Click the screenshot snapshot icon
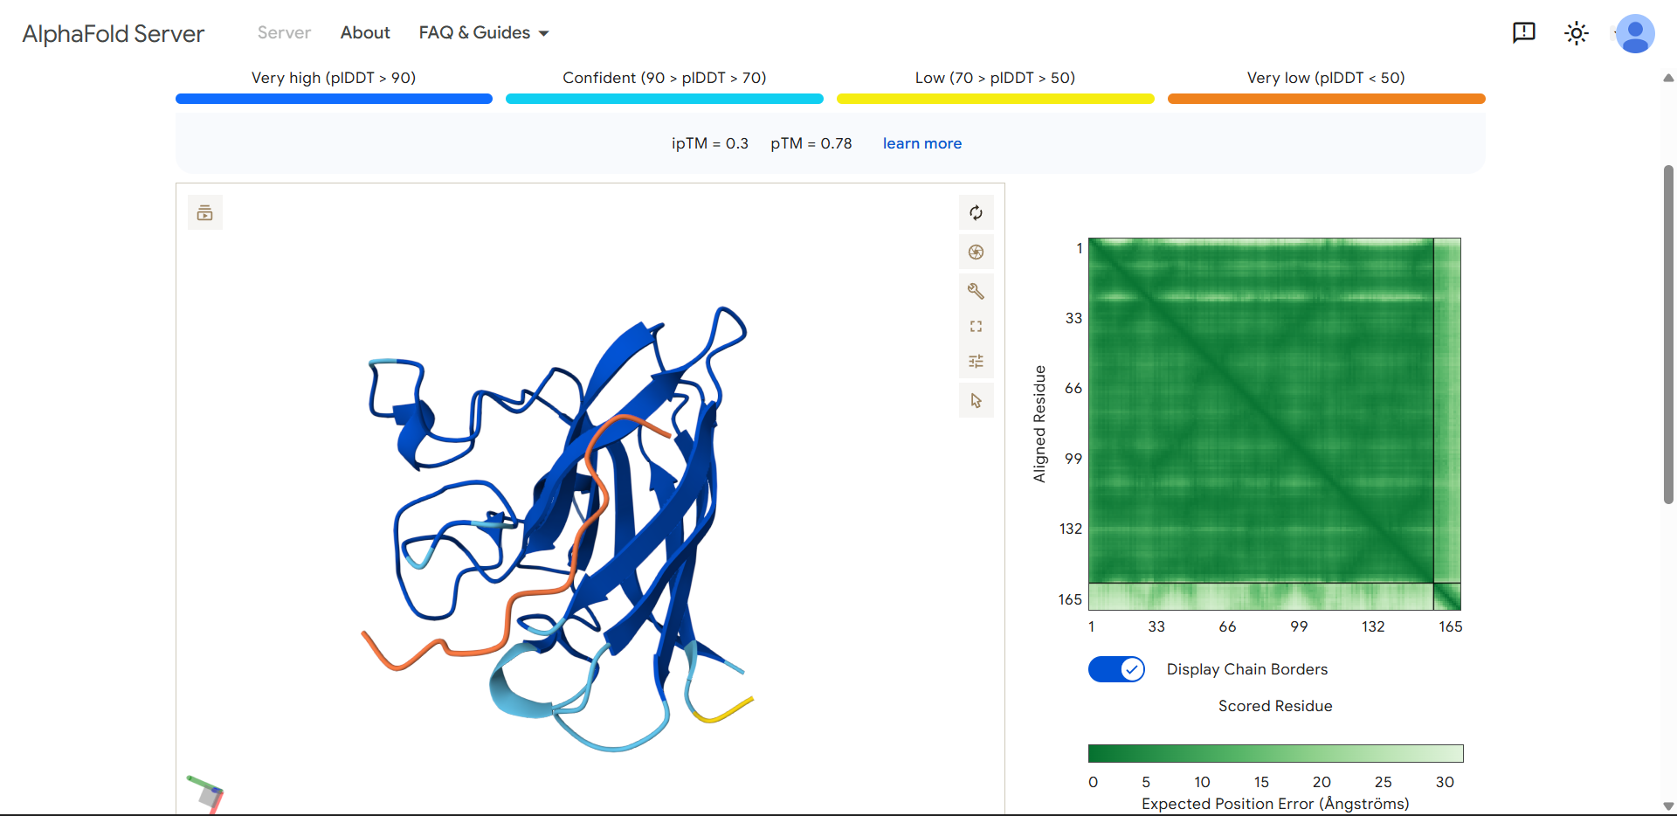1677x816 pixels. [x=976, y=252]
